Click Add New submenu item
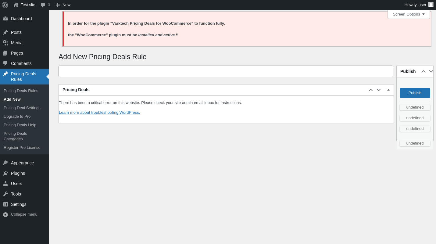Viewport: 436px width, 244px height. pyautogui.click(x=12, y=99)
